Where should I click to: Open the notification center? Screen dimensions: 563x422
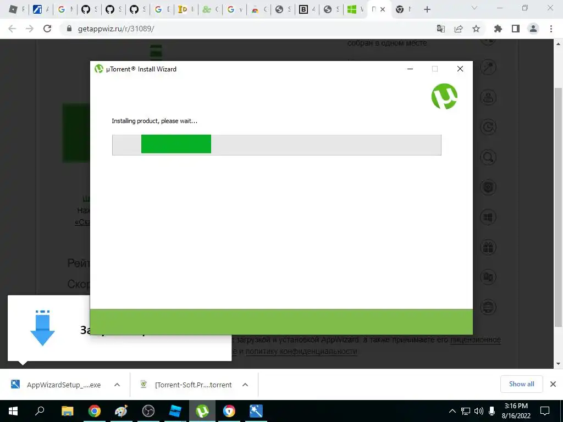point(545,411)
